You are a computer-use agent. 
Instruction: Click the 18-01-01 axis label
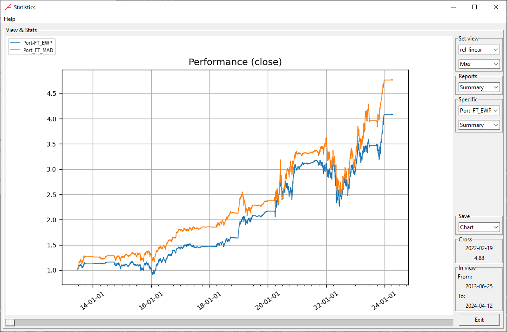click(x=209, y=300)
